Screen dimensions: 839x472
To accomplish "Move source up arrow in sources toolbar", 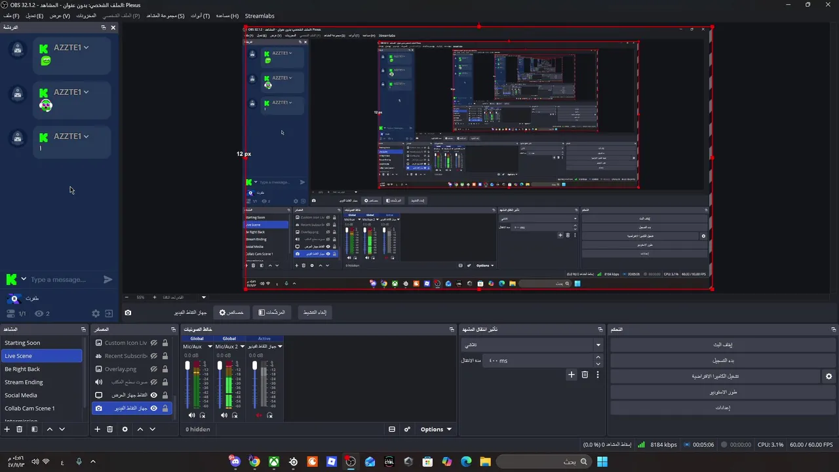I will [140, 429].
